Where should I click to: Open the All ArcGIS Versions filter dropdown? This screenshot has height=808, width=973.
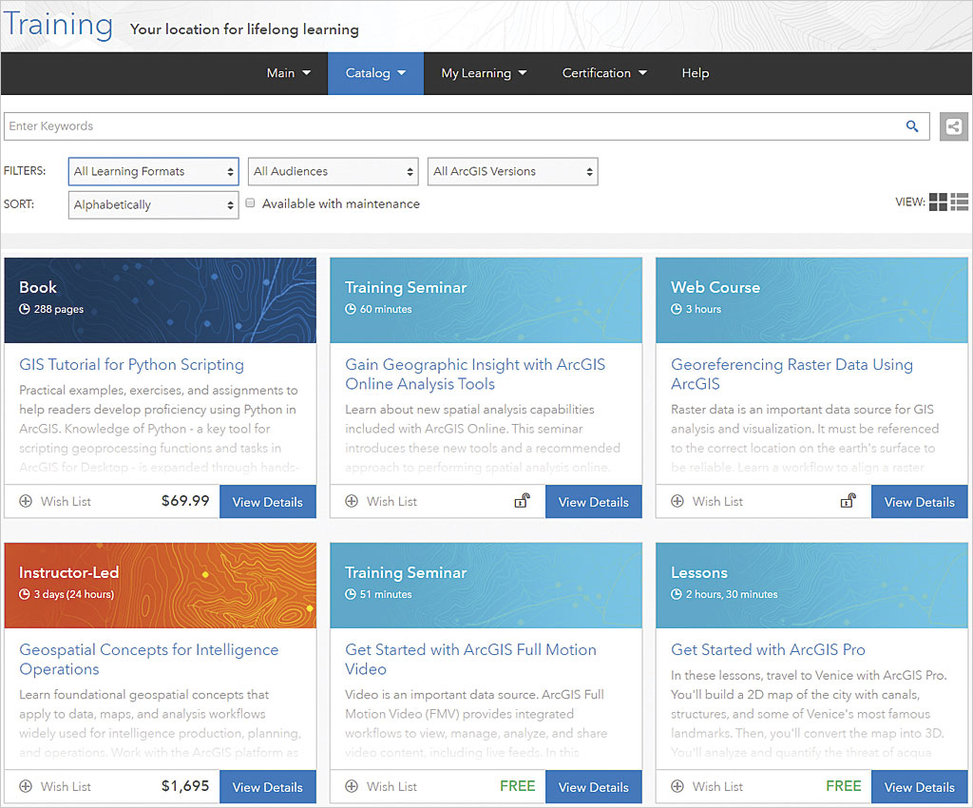point(512,171)
